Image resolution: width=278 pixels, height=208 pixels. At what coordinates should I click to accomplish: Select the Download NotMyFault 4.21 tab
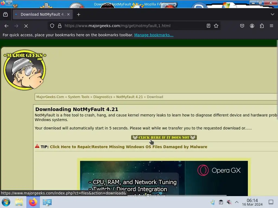pyautogui.click(x=43, y=15)
